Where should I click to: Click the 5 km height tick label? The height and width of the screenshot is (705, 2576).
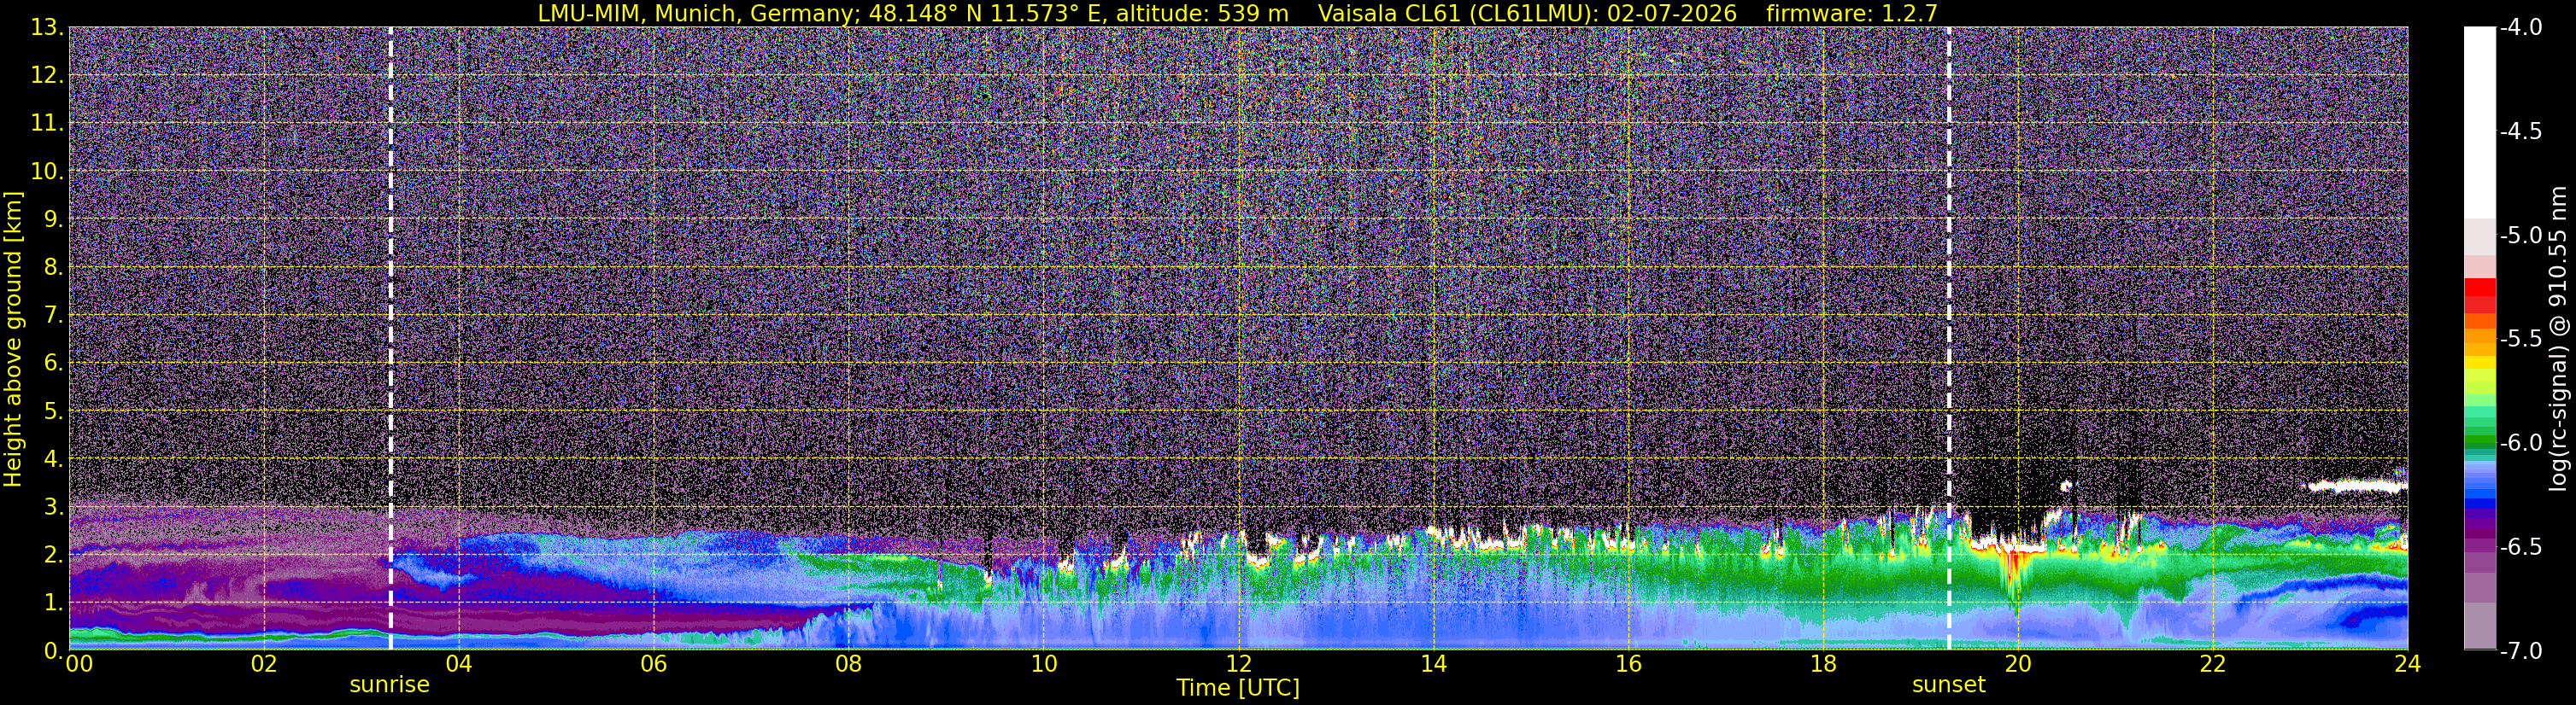coord(53,411)
